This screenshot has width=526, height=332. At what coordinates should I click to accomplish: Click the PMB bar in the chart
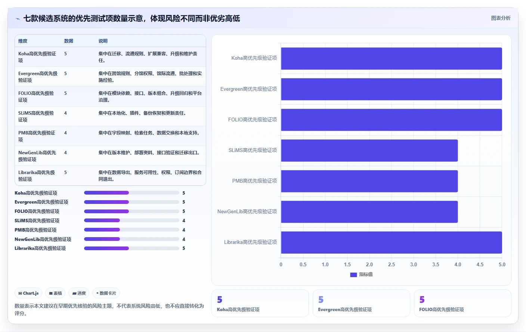(x=369, y=181)
